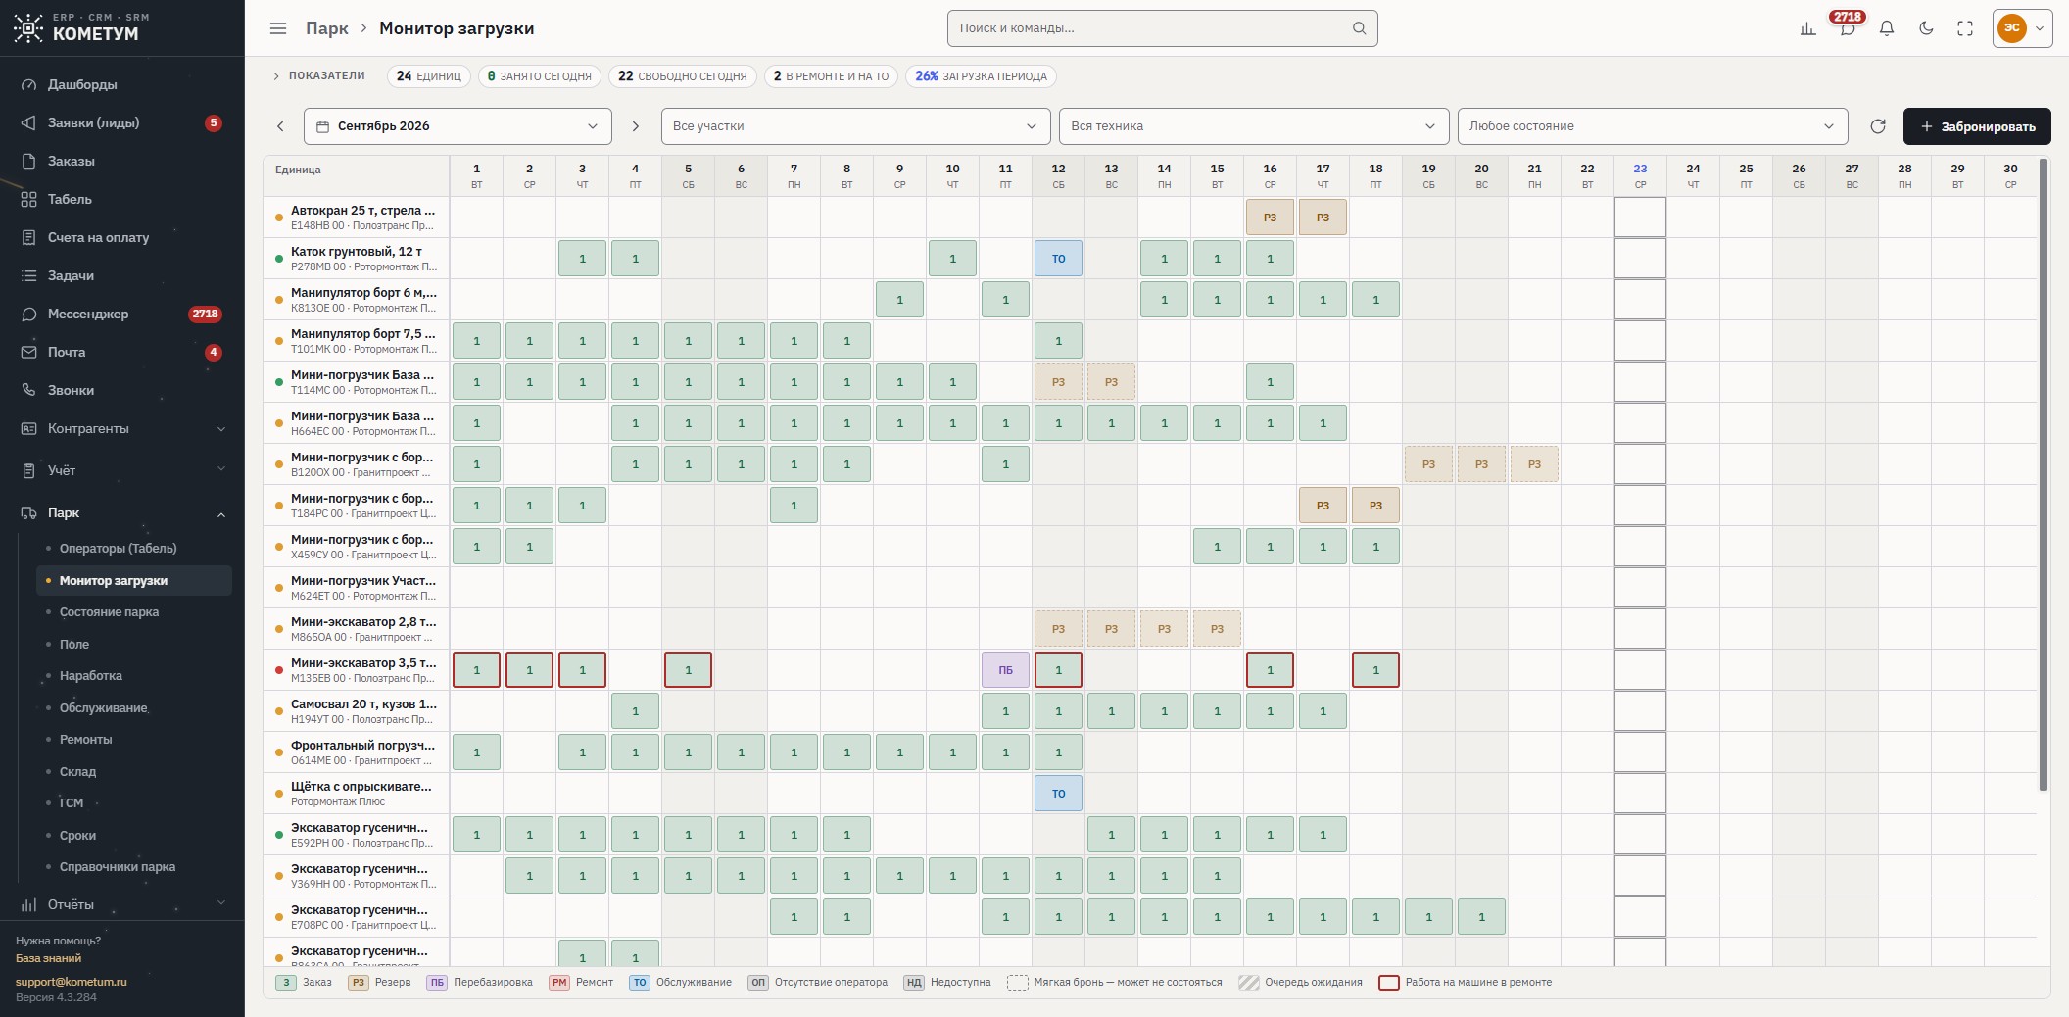Open the Сентябрь 2026 month picker
This screenshot has height=1017, width=2069.
457,126
